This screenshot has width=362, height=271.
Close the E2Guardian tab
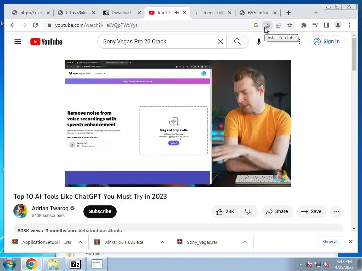275,13
